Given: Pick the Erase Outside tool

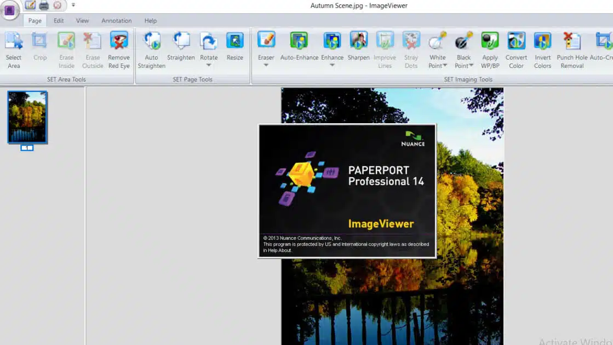Looking at the screenshot, I should click(93, 50).
